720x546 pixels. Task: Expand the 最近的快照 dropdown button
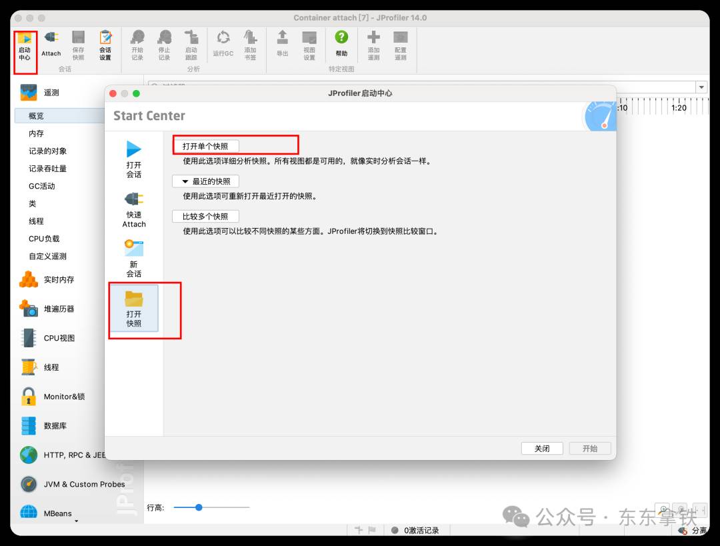point(205,181)
